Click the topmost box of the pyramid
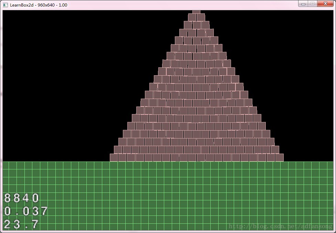Image resolution: width=336 pixels, height=233 pixels. click(196, 12)
